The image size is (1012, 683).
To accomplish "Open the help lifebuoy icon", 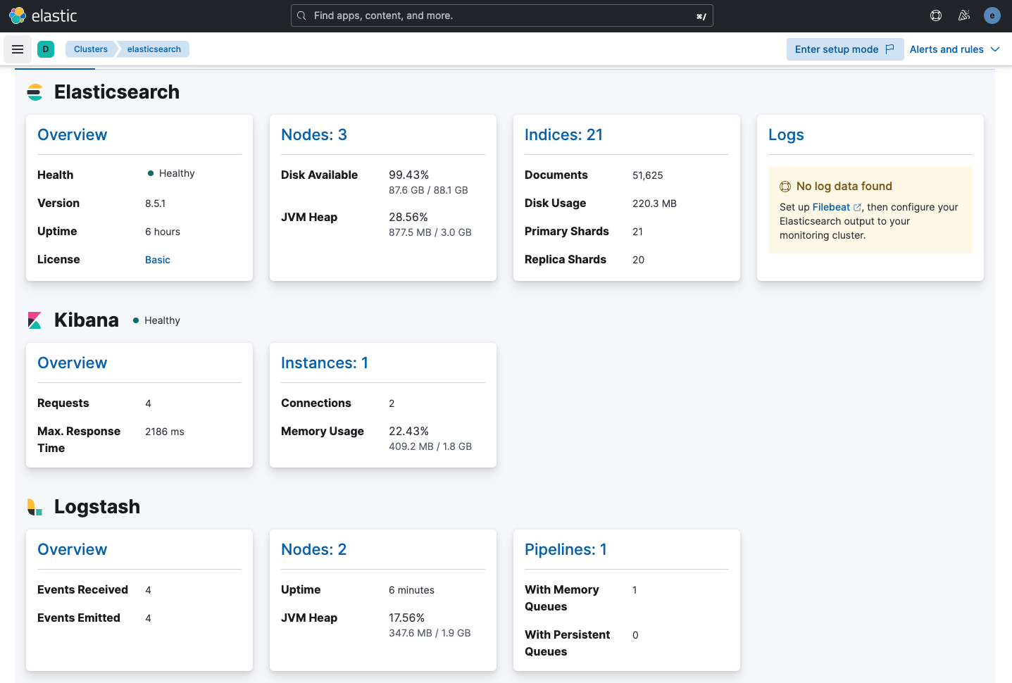I will click(936, 15).
